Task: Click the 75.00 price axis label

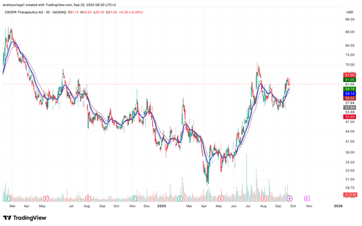Action: (x=350, y=55)
